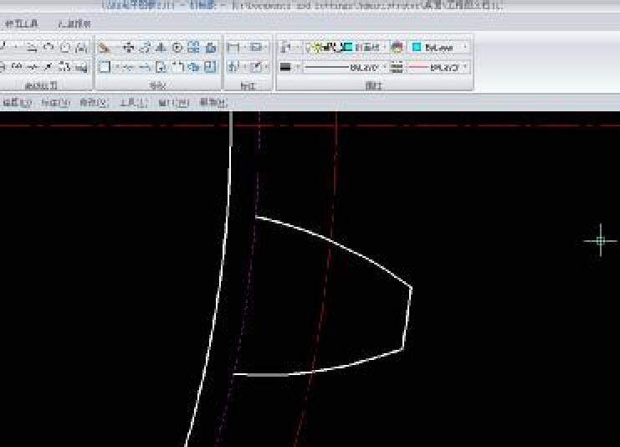Open the cyan ByLayer color dropdown

click(439, 48)
